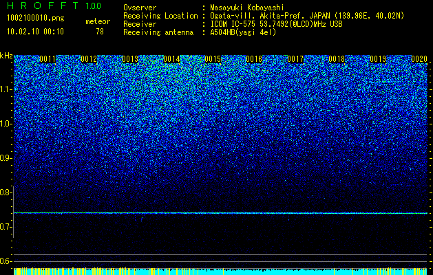Click the meteor count 78
This screenshot has height=275, width=433.
click(x=100, y=32)
